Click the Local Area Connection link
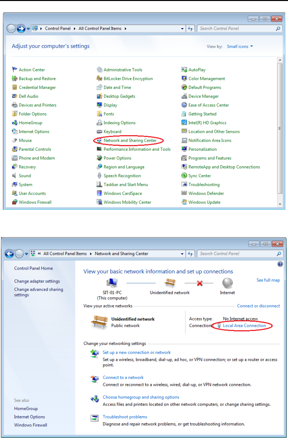This screenshot has width=288, height=438. click(x=244, y=326)
